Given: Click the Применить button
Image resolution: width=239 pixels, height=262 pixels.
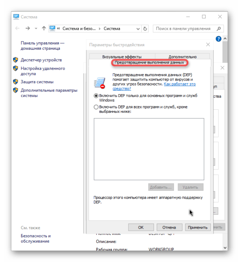Looking at the screenshot, I should click(x=198, y=227).
